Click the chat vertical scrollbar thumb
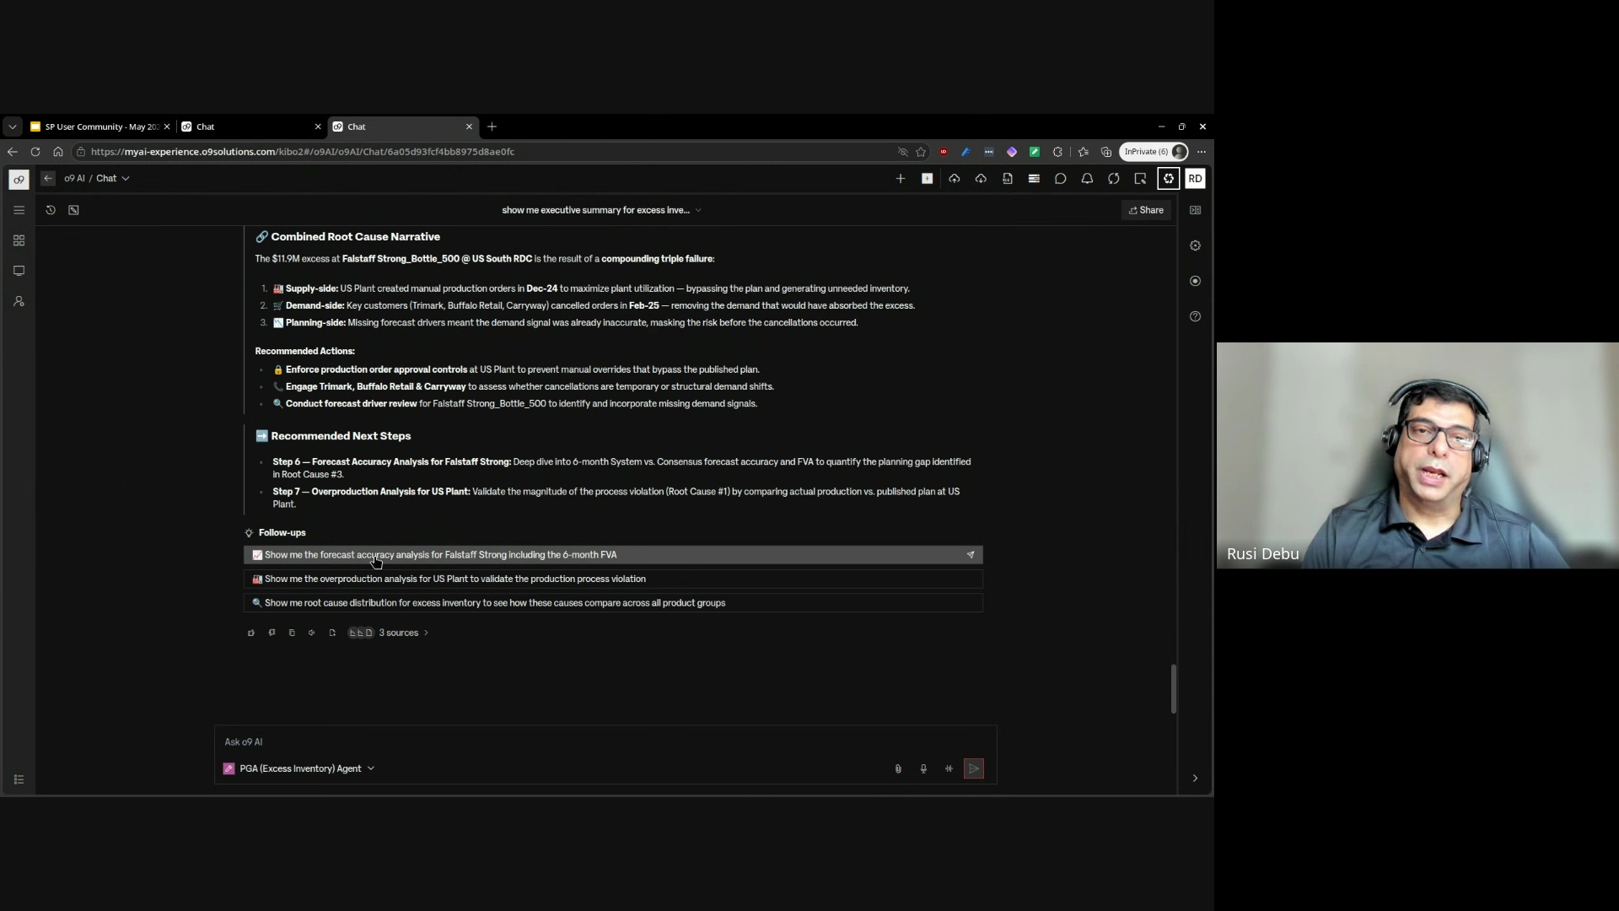Screen dimensions: 1619x911 (x=1173, y=688)
